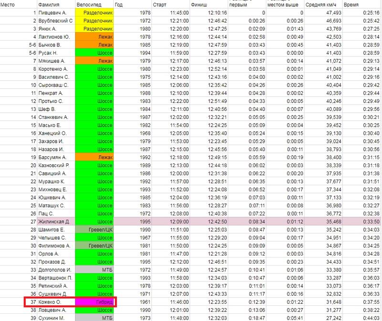Click the name cell 'Челышев С.'
Screen dimensions: 382x321
click(x=56, y=238)
